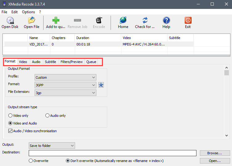Click the Destination path input field
232x166 pixels.
click(x=112, y=153)
